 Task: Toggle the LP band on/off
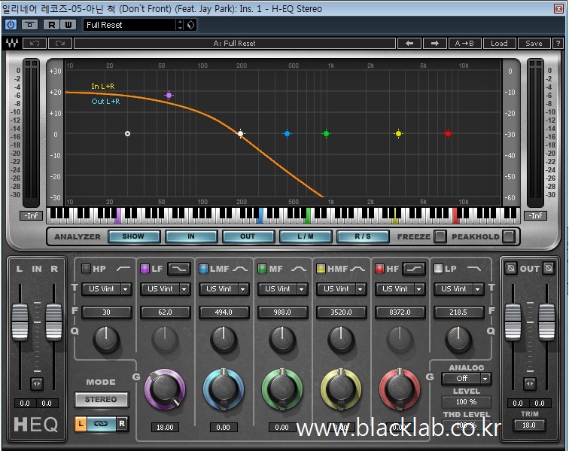438,269
